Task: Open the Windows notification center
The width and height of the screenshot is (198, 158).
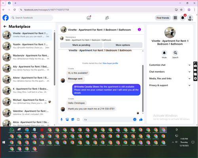Action: coord(193,142)
